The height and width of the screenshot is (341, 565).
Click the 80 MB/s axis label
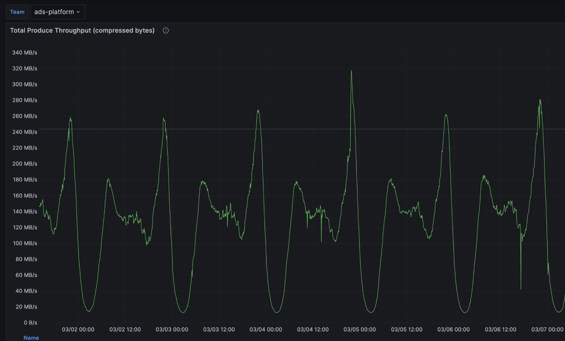point(26,259)
